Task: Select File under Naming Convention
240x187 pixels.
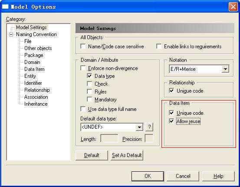Action: point(28,41)
